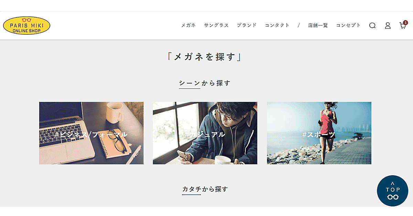Go to the コンセプト page
Image resolution: width=413 pixels, height=216 pixels.
tap(348, 25)
